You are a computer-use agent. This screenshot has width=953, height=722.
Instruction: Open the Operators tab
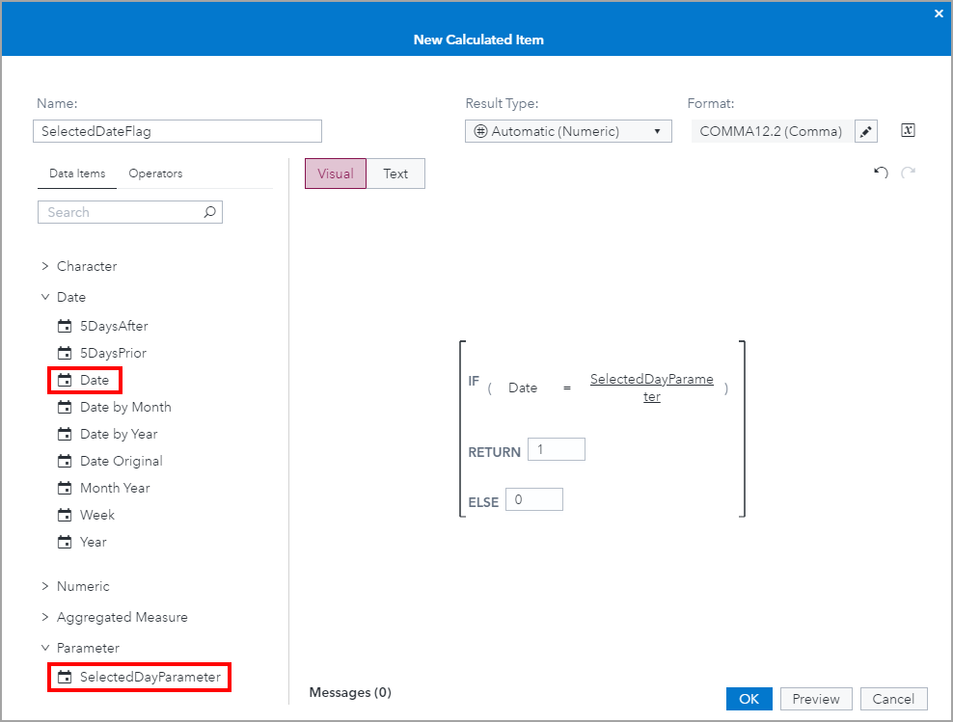[x=155, y=174]
